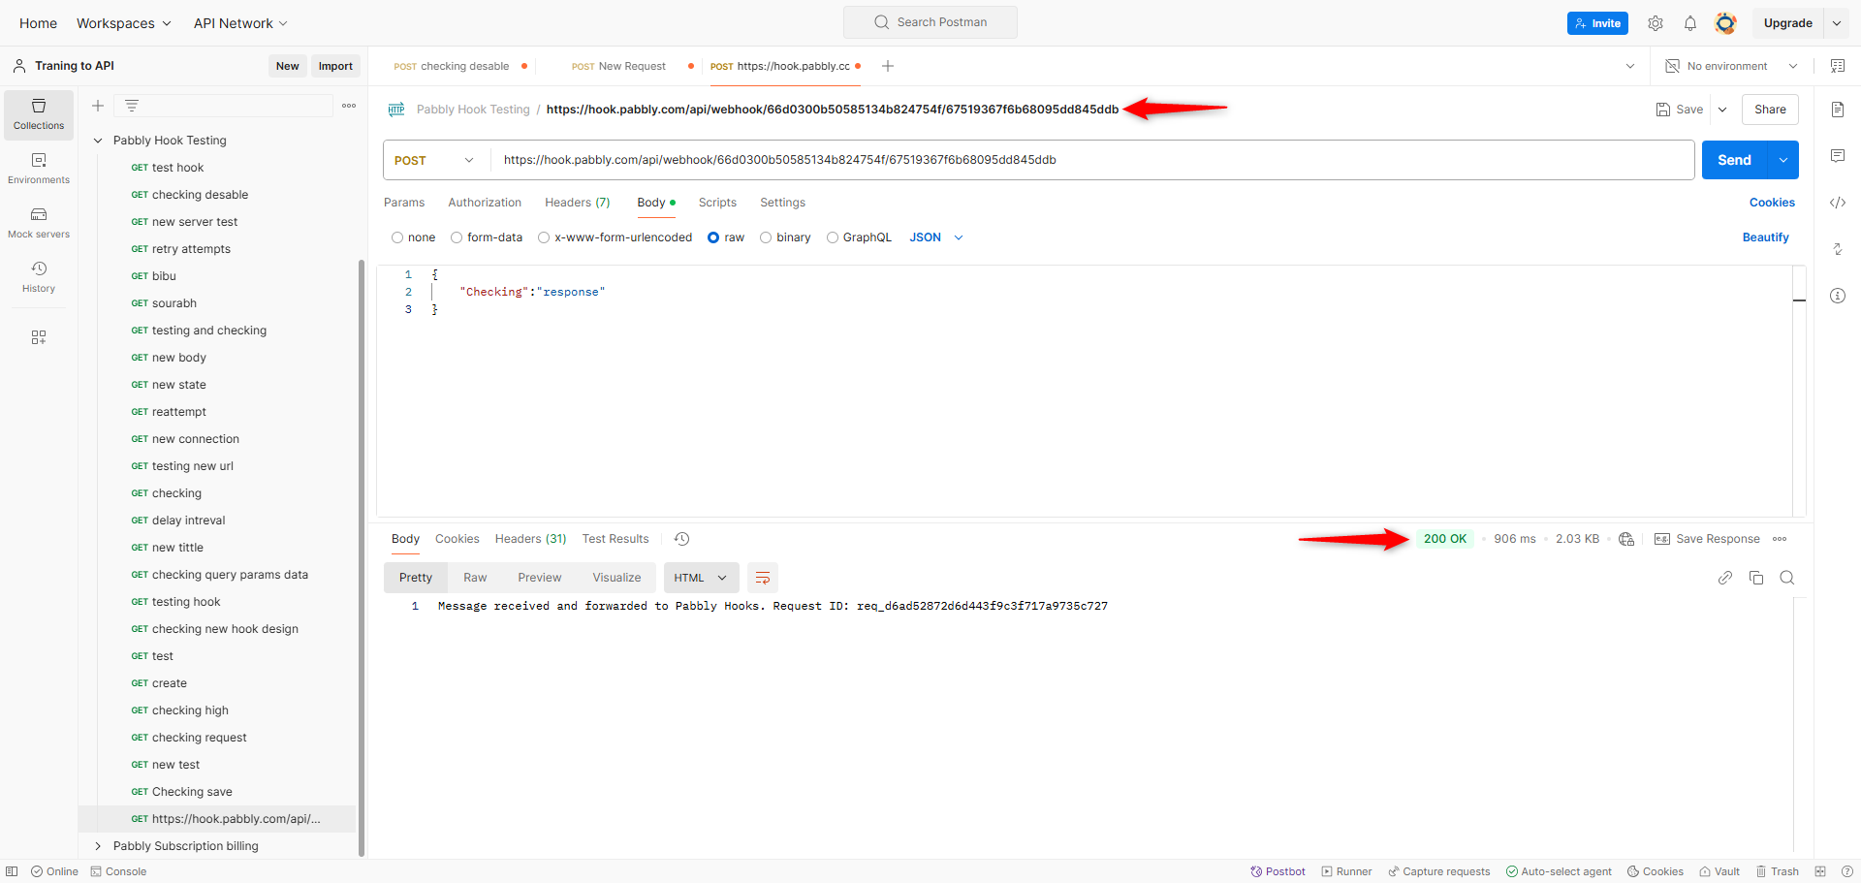Open the Save options dropdown arrow
Screen dimensions: 1861x883
click(x=1722, y=110)
